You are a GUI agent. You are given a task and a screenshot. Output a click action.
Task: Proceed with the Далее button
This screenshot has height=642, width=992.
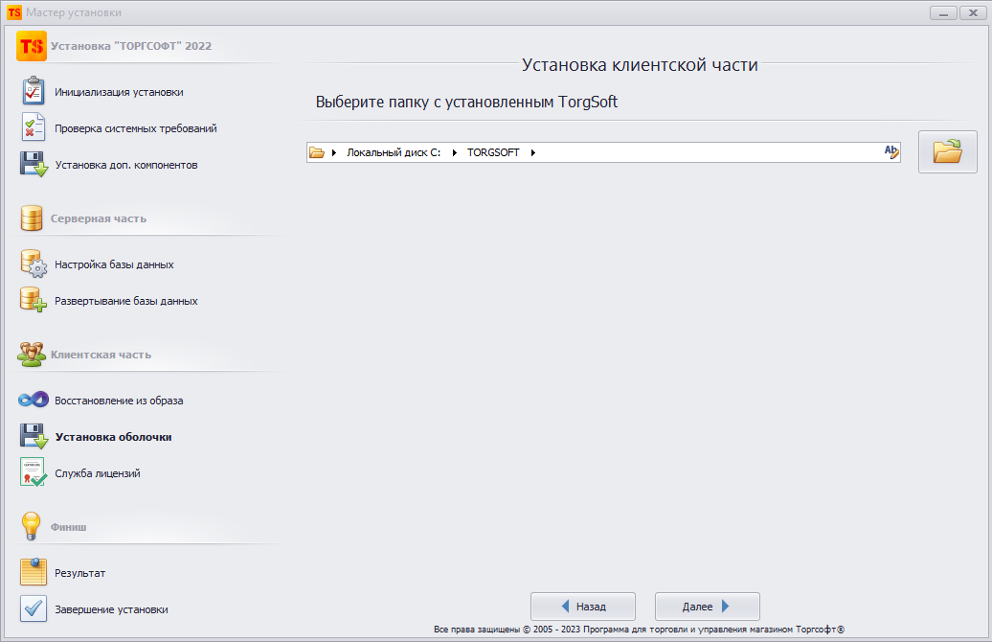pyautogui.click(x=708, y=607)
